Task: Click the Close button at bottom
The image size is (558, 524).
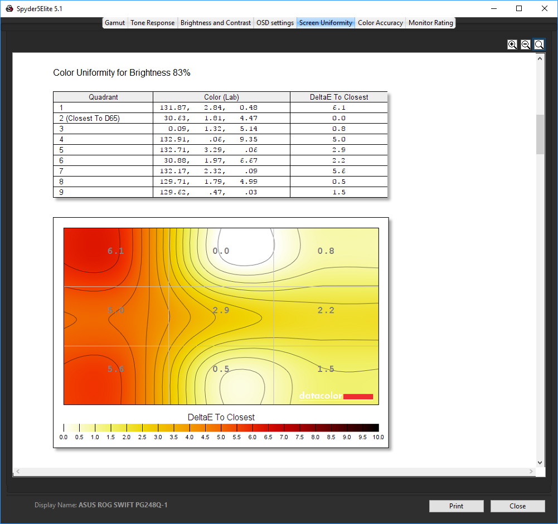Action: click(x=517, y=506)
